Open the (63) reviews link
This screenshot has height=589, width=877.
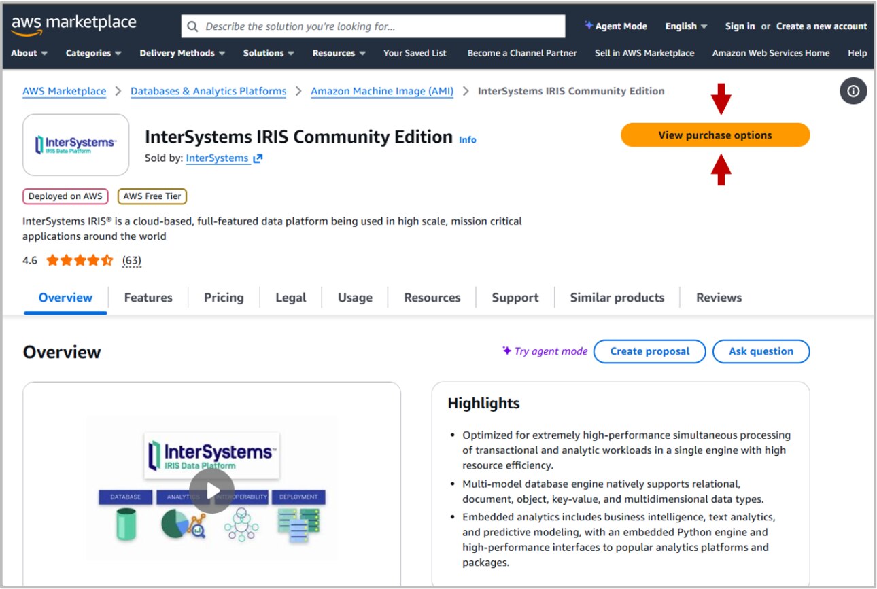(132, 260)
